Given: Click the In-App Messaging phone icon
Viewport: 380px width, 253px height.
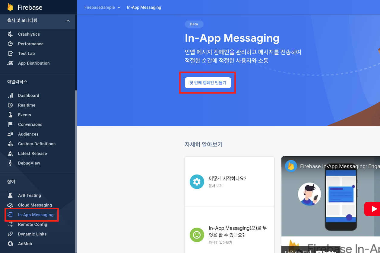Looking at the screenshot, I should [x=10, y=215].
